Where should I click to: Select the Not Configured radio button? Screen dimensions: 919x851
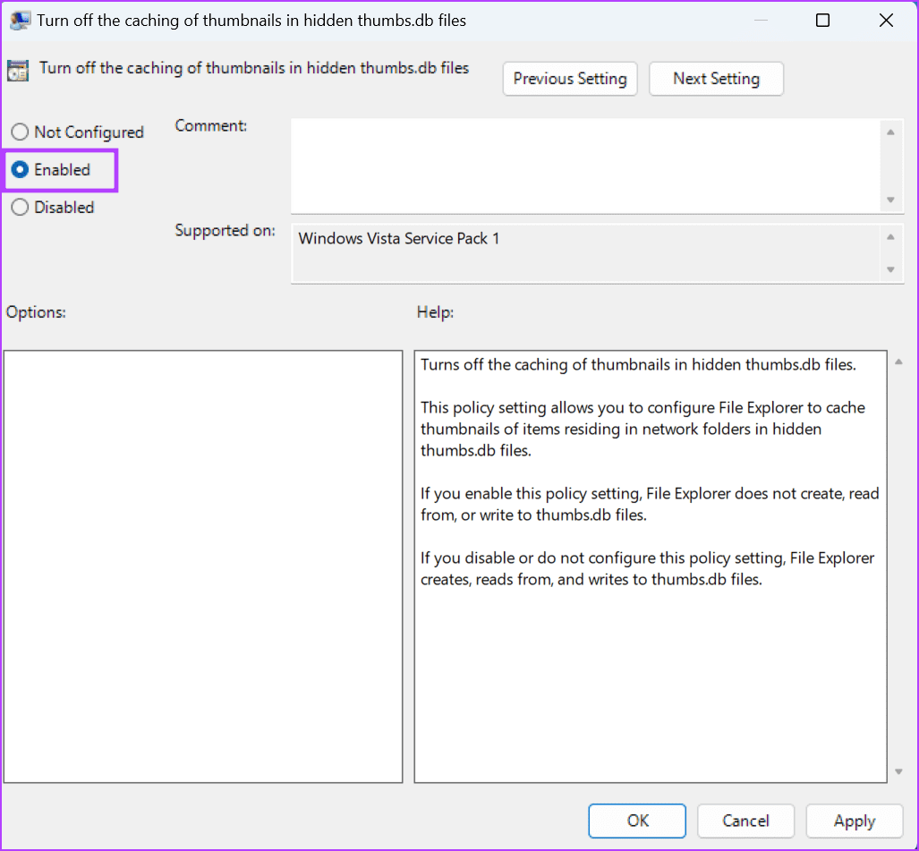click(20, 132)
